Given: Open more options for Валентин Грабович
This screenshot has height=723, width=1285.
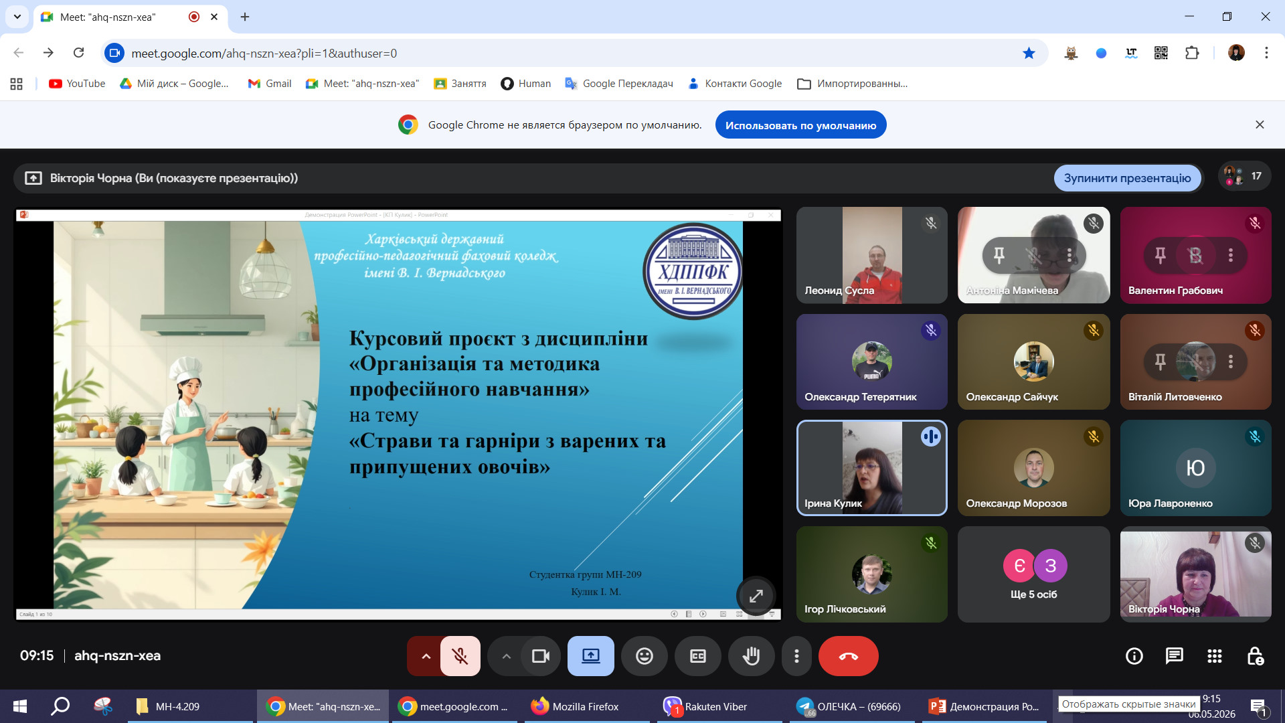Looking at the screenshot, I should (x=1231, y=255).
